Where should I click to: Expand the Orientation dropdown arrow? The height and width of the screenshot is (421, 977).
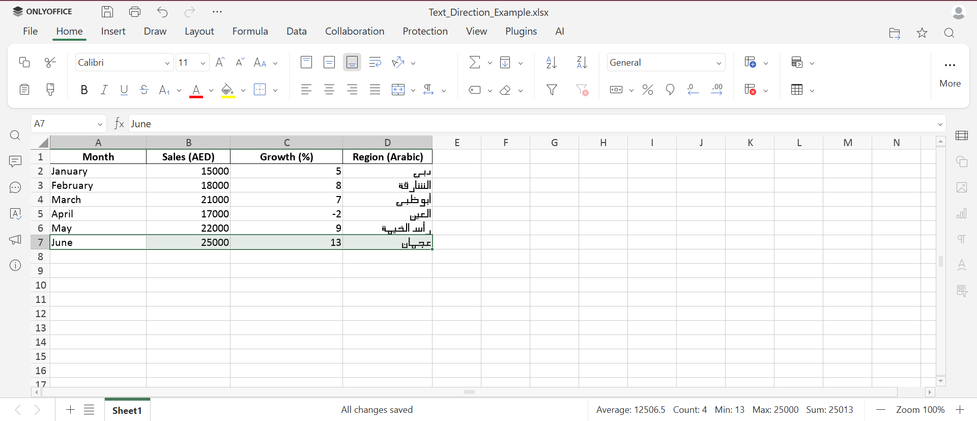click(413, 63)
